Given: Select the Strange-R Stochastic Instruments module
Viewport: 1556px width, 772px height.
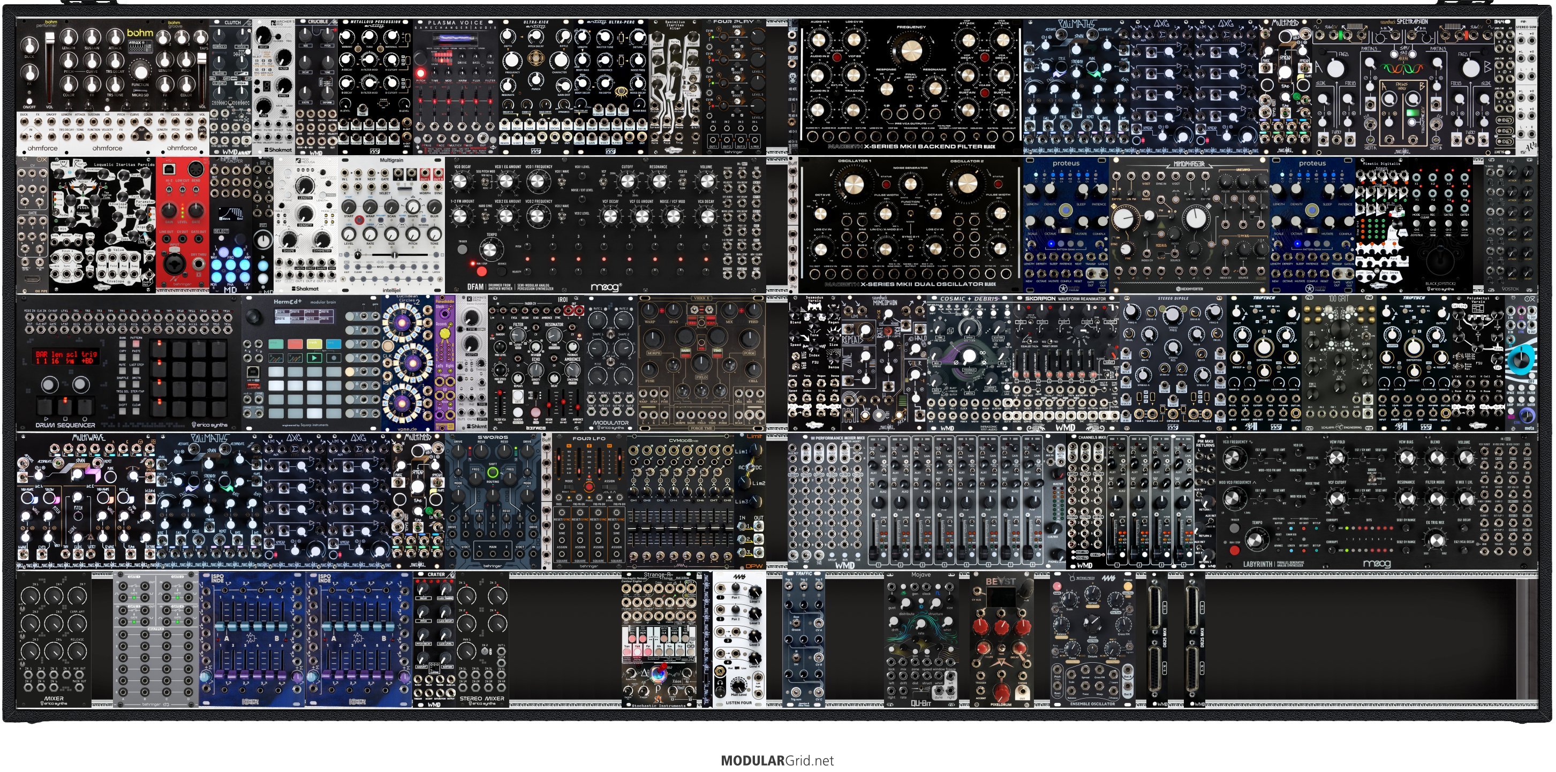Looking at the screenshot, I should click(x=659, y=640).
